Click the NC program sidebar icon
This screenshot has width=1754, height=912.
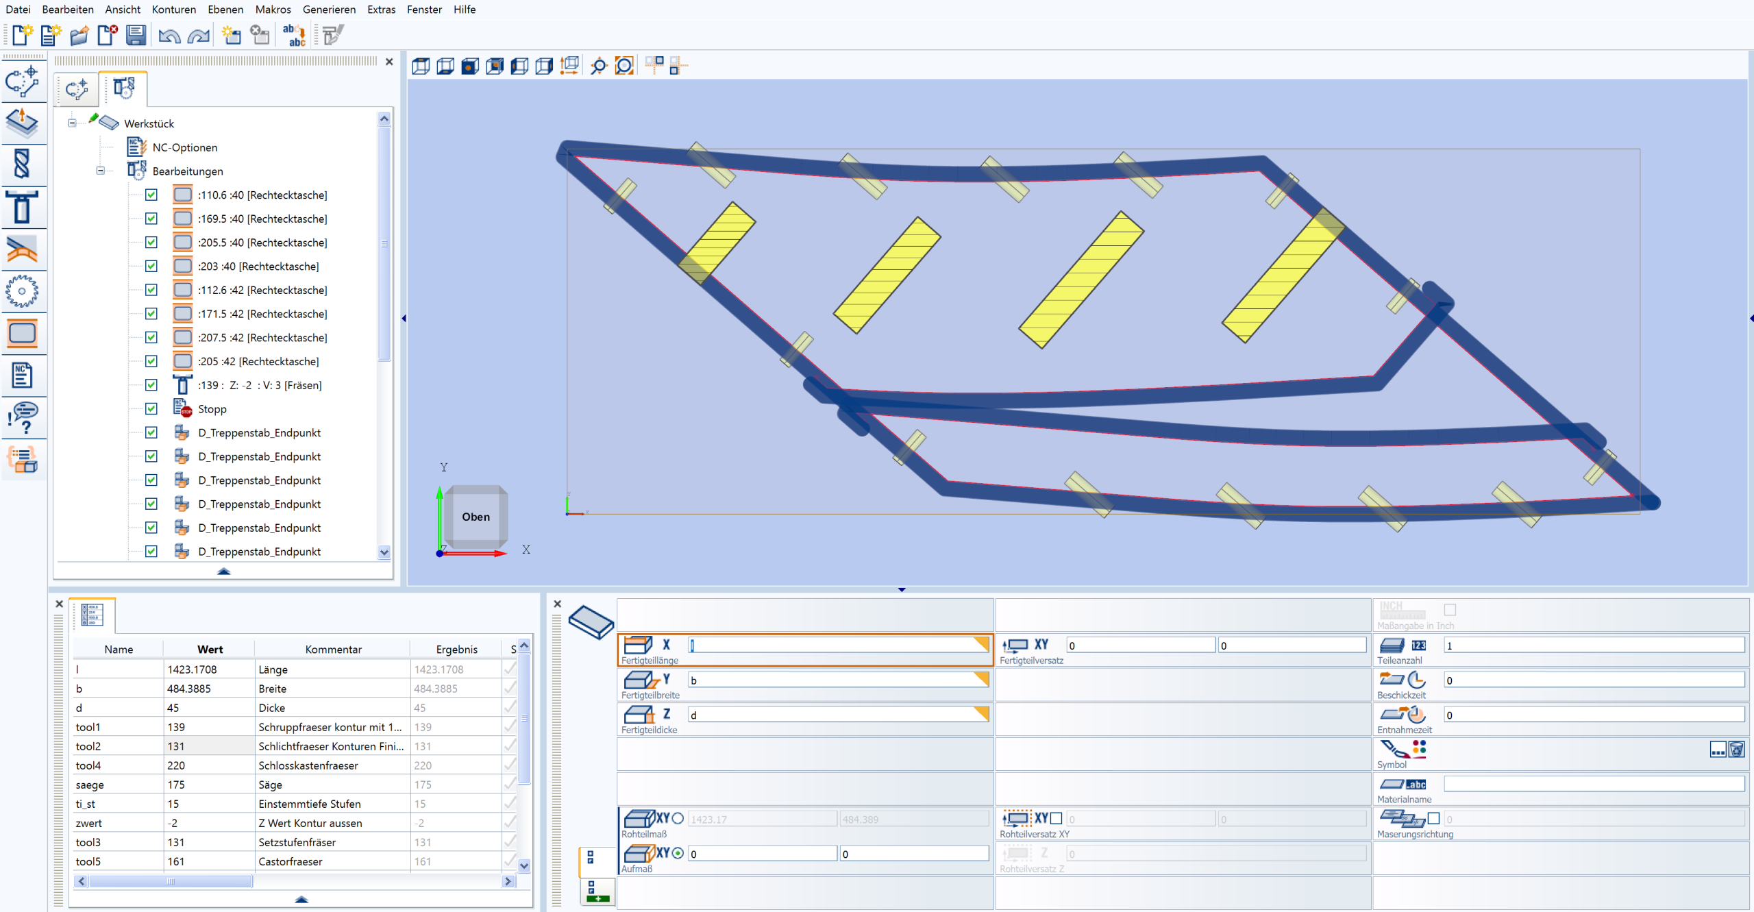(x=22, y=375)
